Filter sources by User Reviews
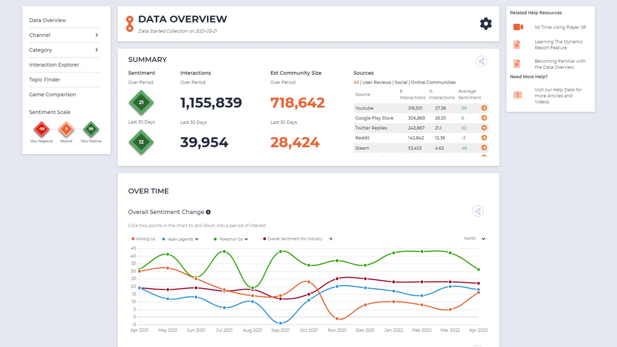 pos(377,82)
